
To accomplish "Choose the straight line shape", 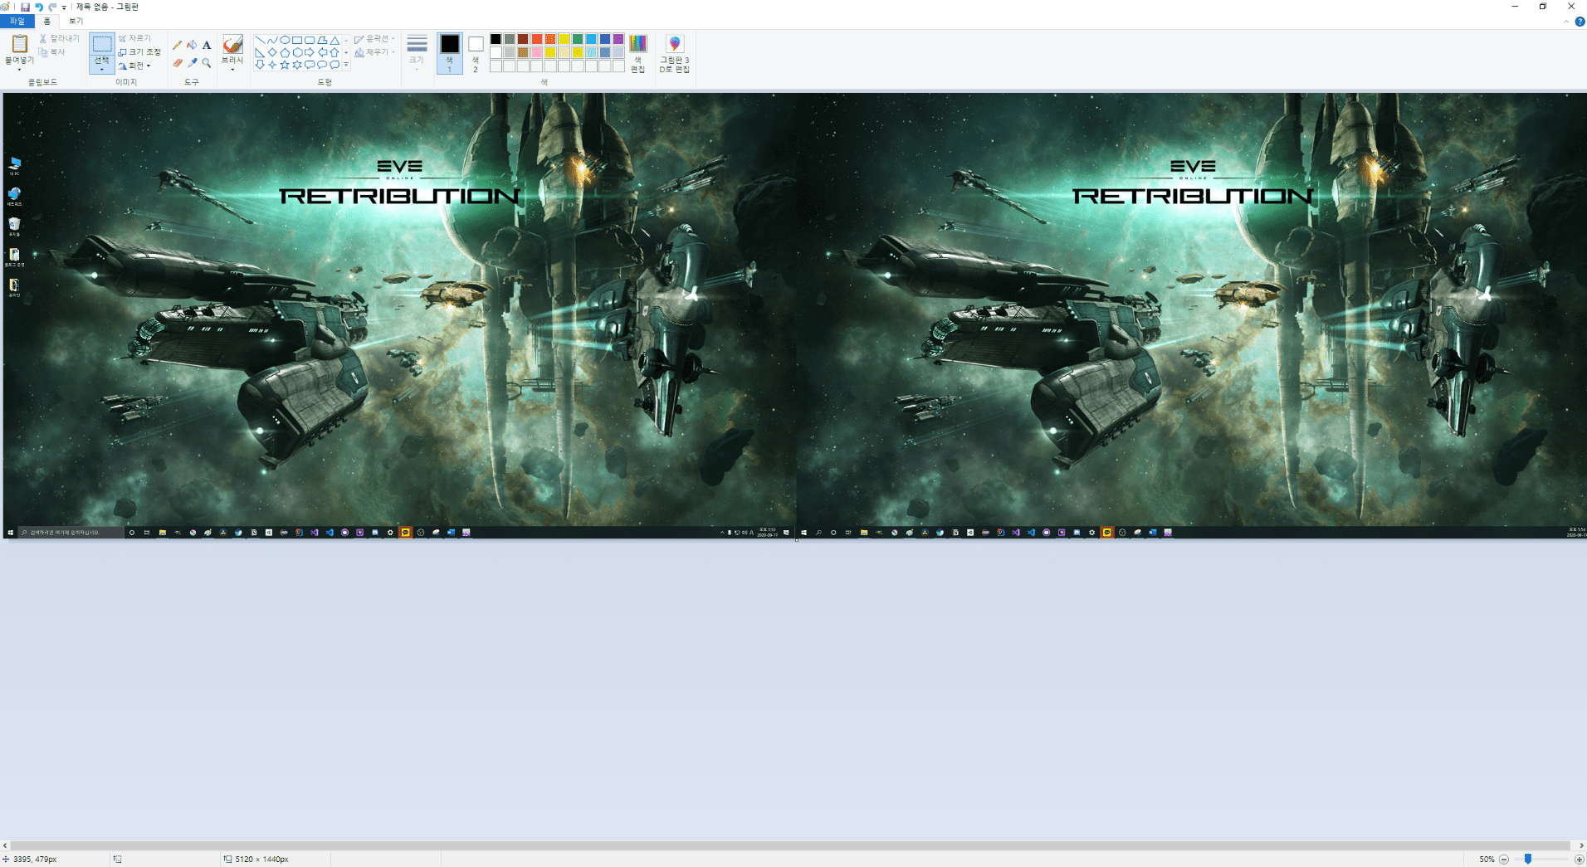I will 260,40.
